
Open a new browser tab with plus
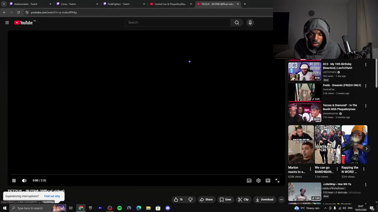point(245,4)
